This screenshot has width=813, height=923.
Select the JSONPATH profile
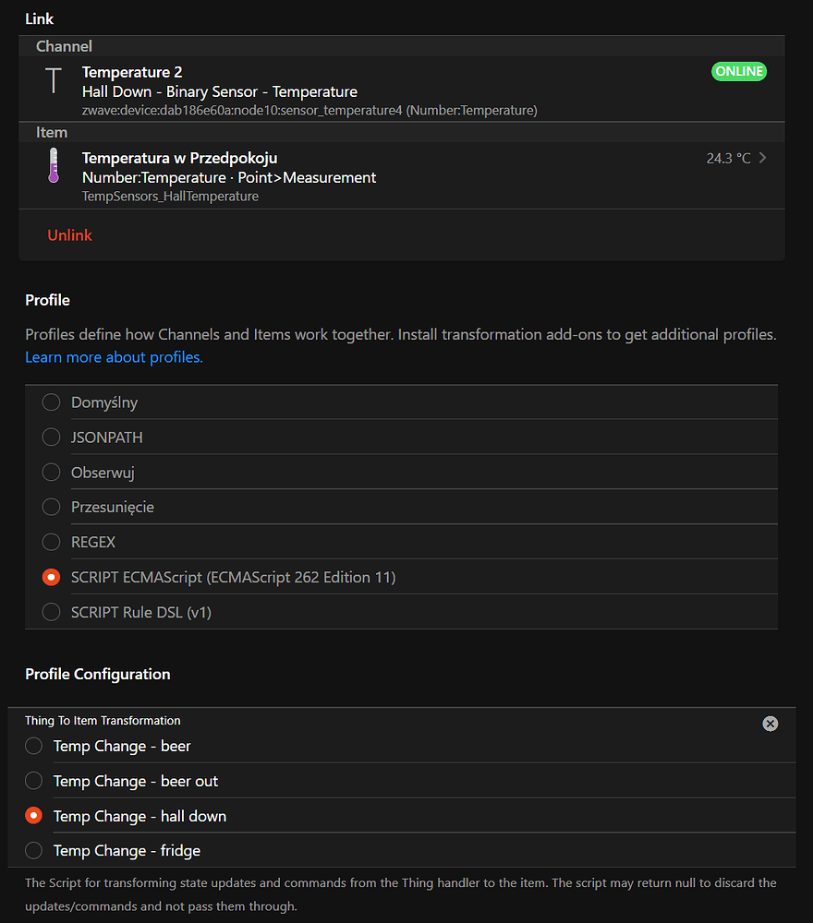tap(51, 437)
